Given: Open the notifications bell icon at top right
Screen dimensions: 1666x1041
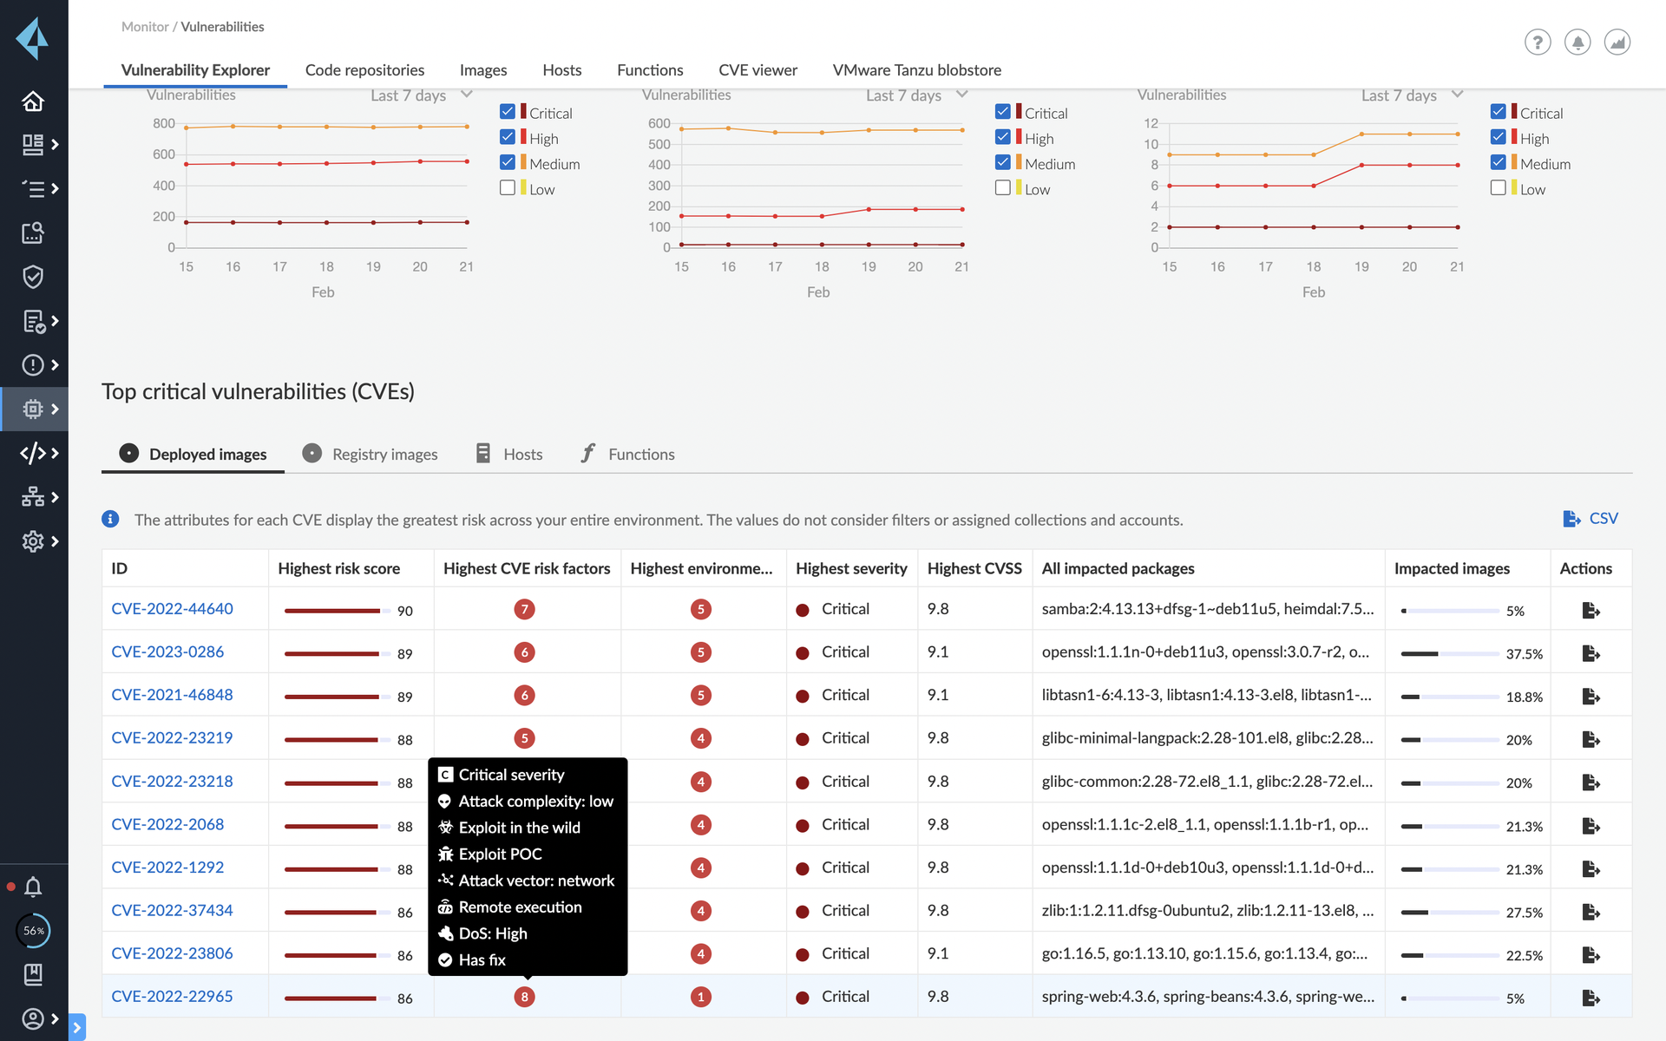Looking at the screenshot, I should [x=1577, y=42].
